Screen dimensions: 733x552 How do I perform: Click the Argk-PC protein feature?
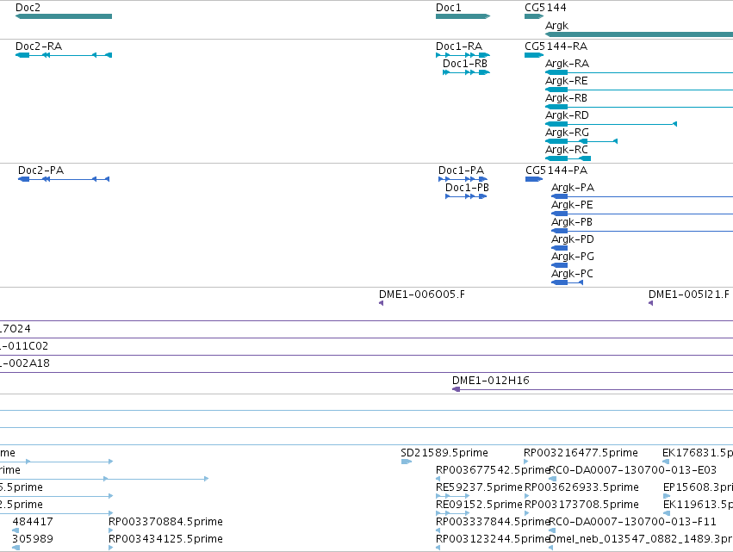(x=567, y=282)
